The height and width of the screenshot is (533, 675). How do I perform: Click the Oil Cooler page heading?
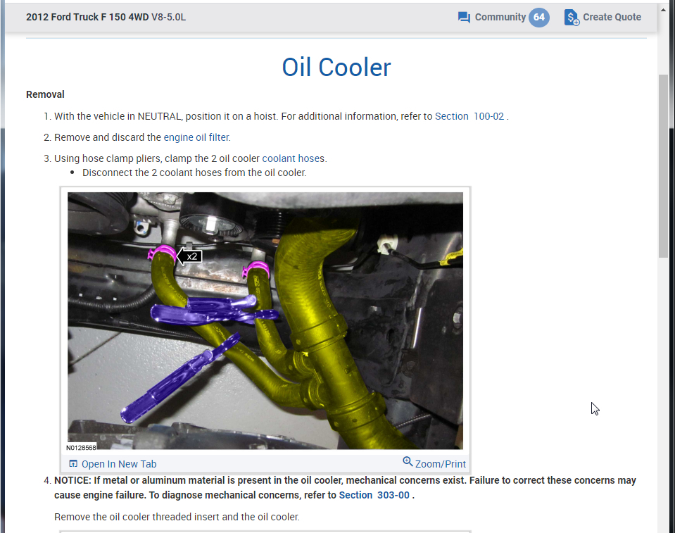click(x=336, y=68)
